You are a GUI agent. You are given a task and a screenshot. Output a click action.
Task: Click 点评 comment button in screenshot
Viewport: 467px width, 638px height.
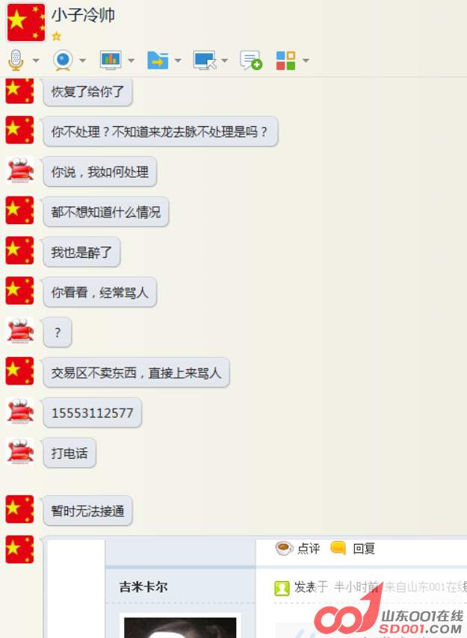298,548
